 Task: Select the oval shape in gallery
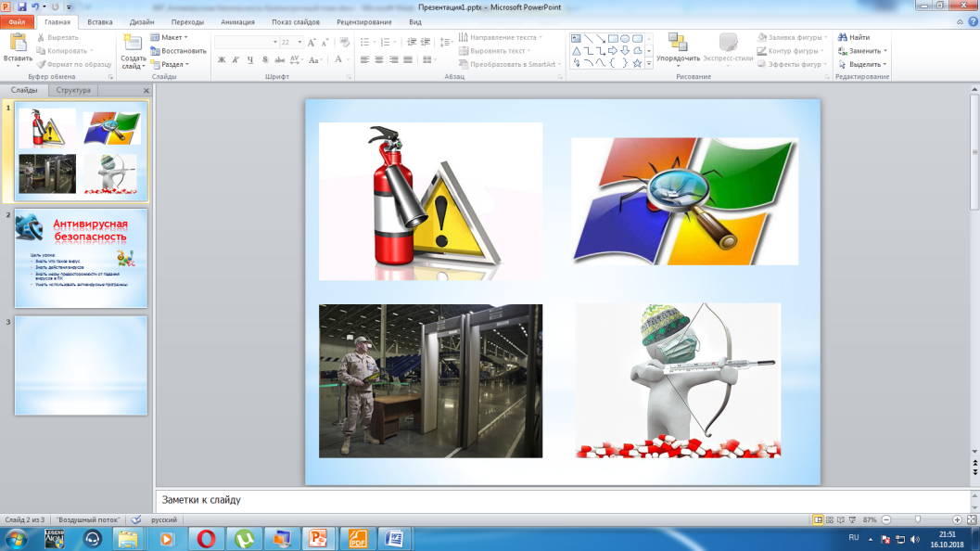pyautogui.click(x=625, y=39)
